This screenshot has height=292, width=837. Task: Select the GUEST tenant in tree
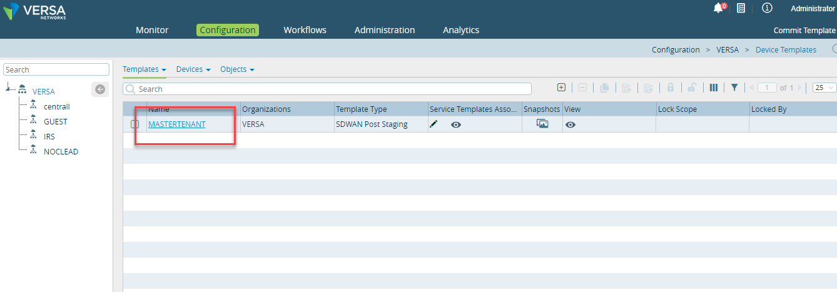coord(56,121)
